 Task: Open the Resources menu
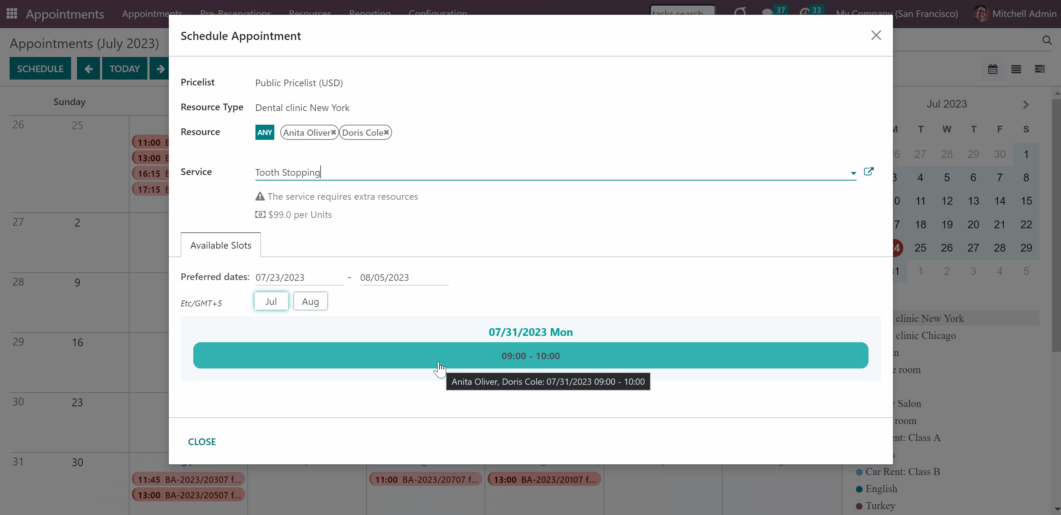pyautogui.click(x=310, y=14)
